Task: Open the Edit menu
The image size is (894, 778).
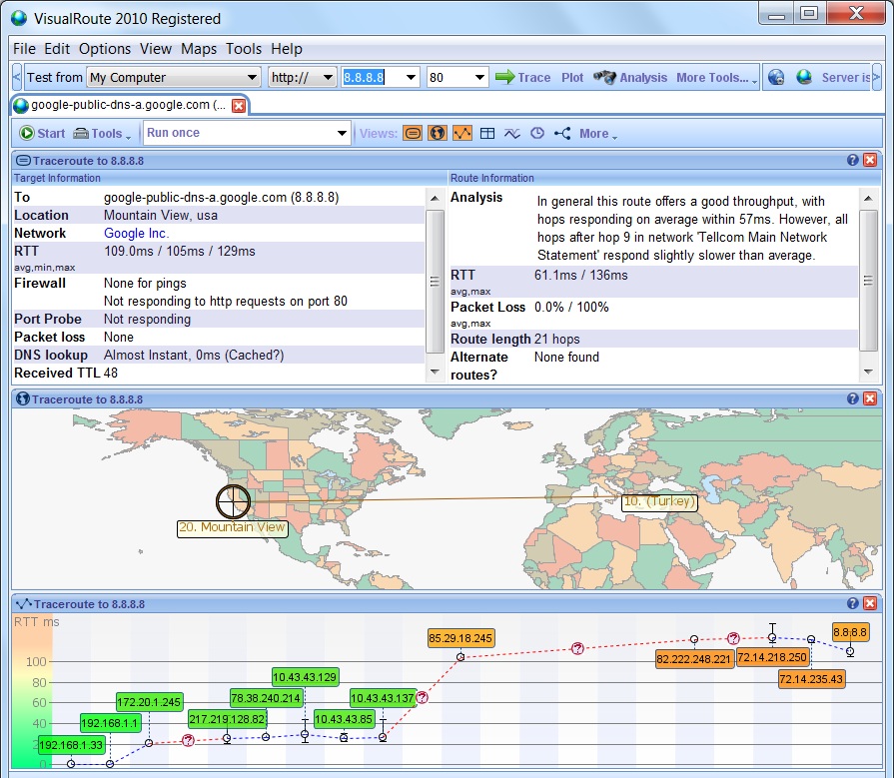Action: tap(57, 49)
